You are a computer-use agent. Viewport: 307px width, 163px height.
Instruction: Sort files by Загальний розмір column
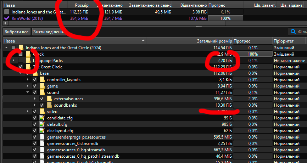(189, 41)
